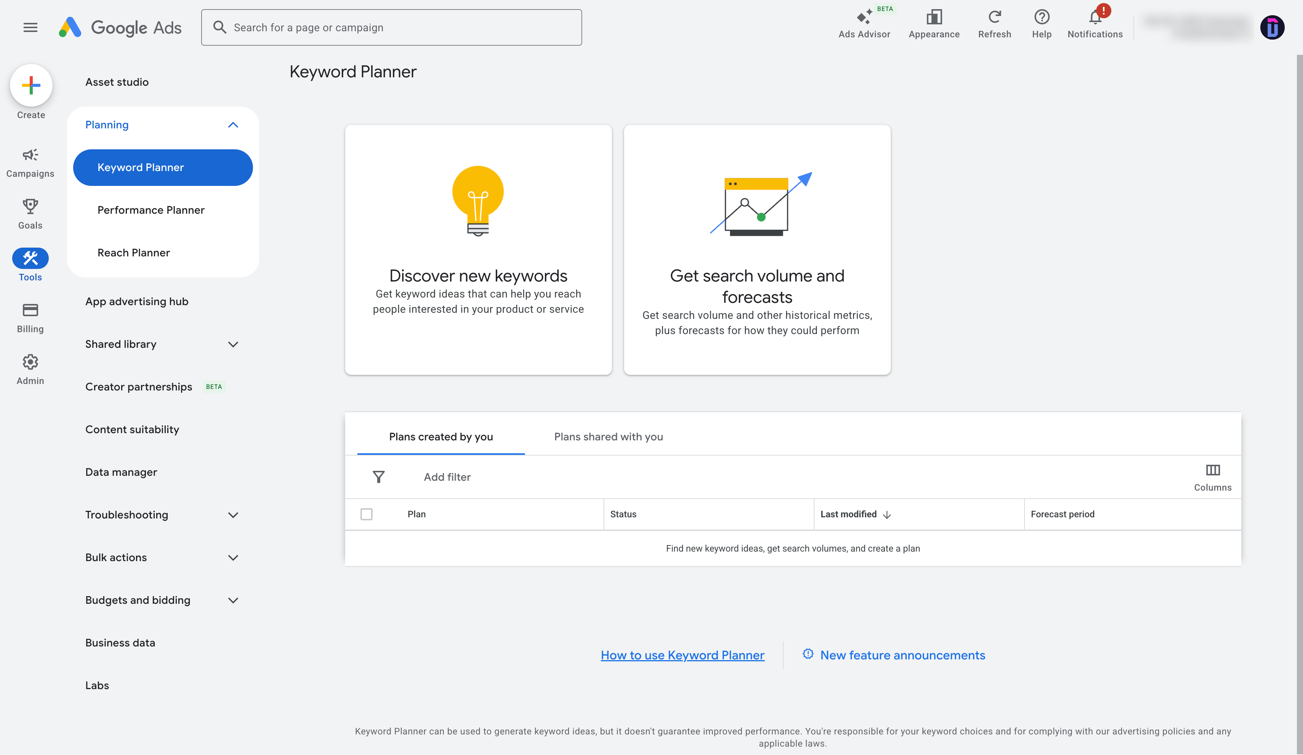Image resolution: width=1303 pixels, height=755 pixels.
Task: Check the select-all plans checkbox
Action: (367, 514)
